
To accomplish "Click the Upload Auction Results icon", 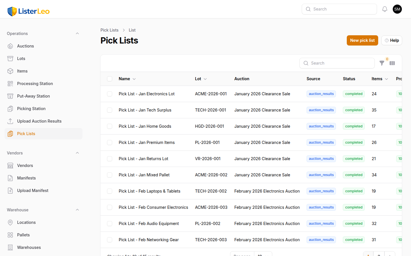I will [x=10, y=121].
